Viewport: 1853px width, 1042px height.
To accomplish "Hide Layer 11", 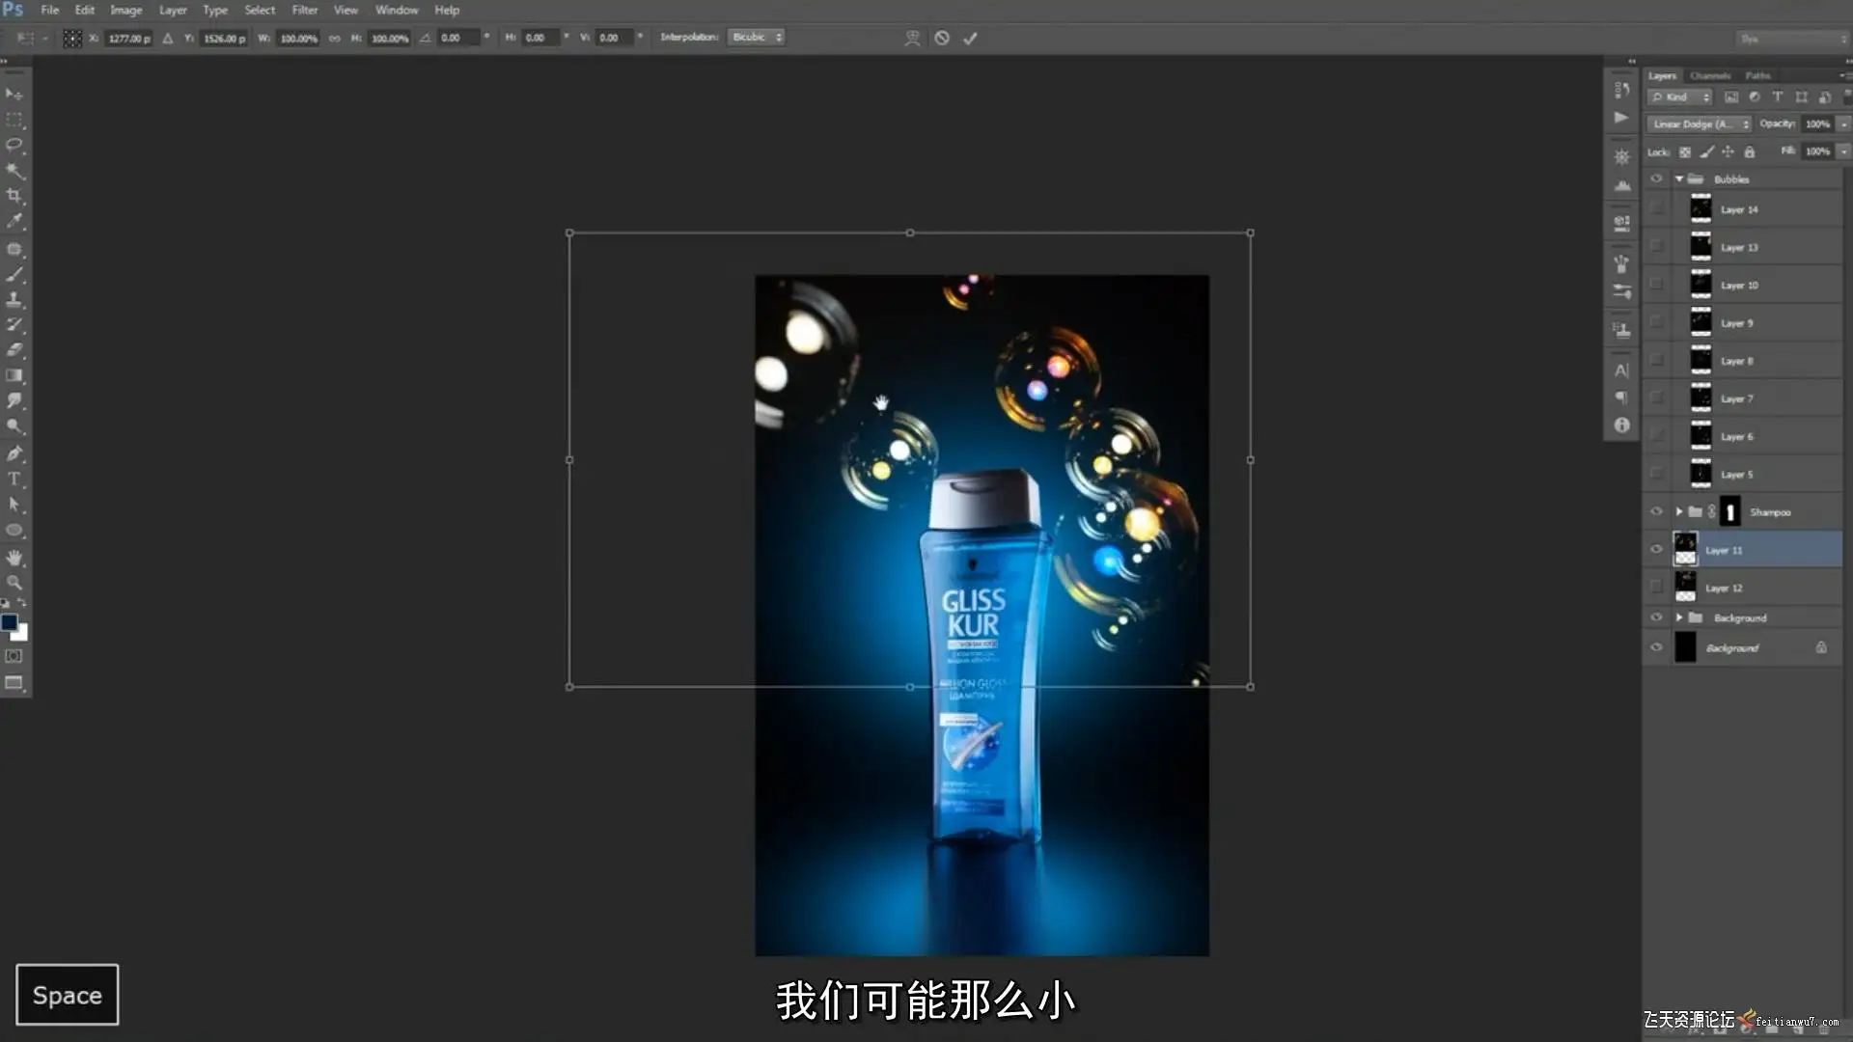I will click(1656, 549).
